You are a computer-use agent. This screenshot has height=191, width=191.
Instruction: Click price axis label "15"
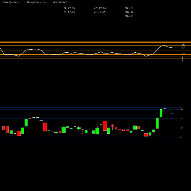point(181,119)
